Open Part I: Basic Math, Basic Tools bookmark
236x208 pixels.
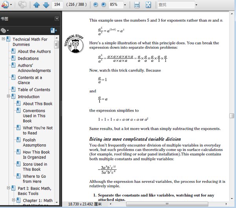tap(35, 191)
